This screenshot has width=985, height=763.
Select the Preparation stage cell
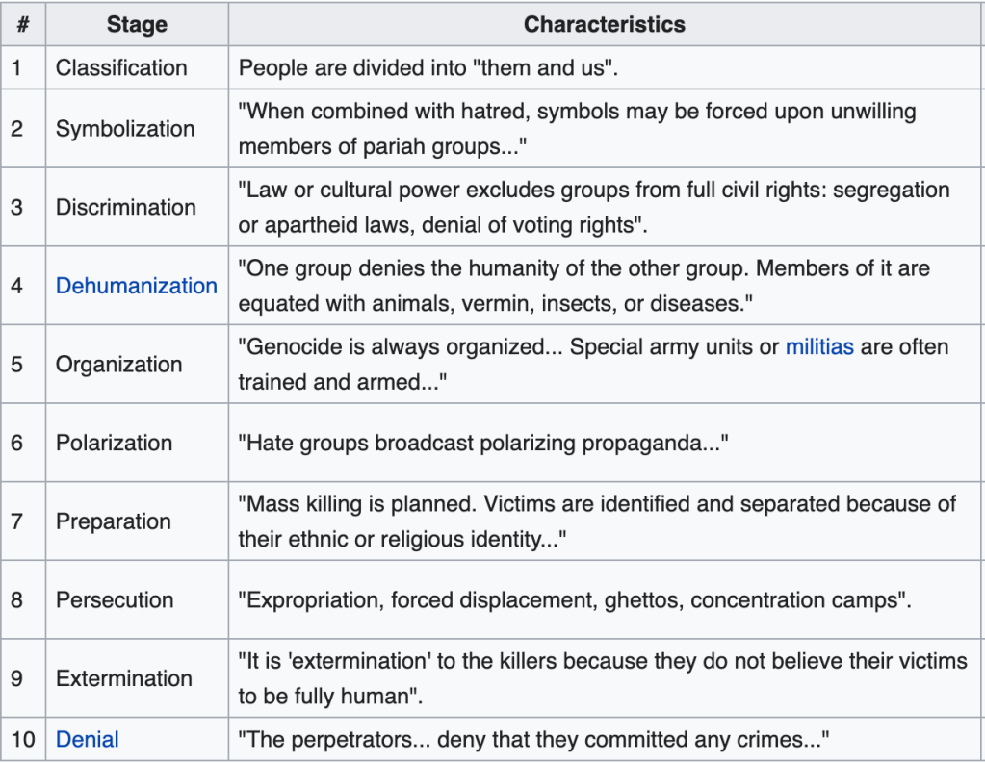point(114,521)
